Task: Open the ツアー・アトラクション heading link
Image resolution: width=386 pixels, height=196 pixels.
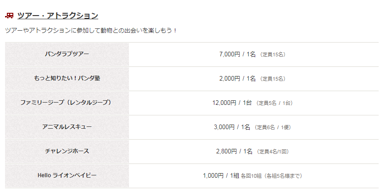Action: click(58, 16)
